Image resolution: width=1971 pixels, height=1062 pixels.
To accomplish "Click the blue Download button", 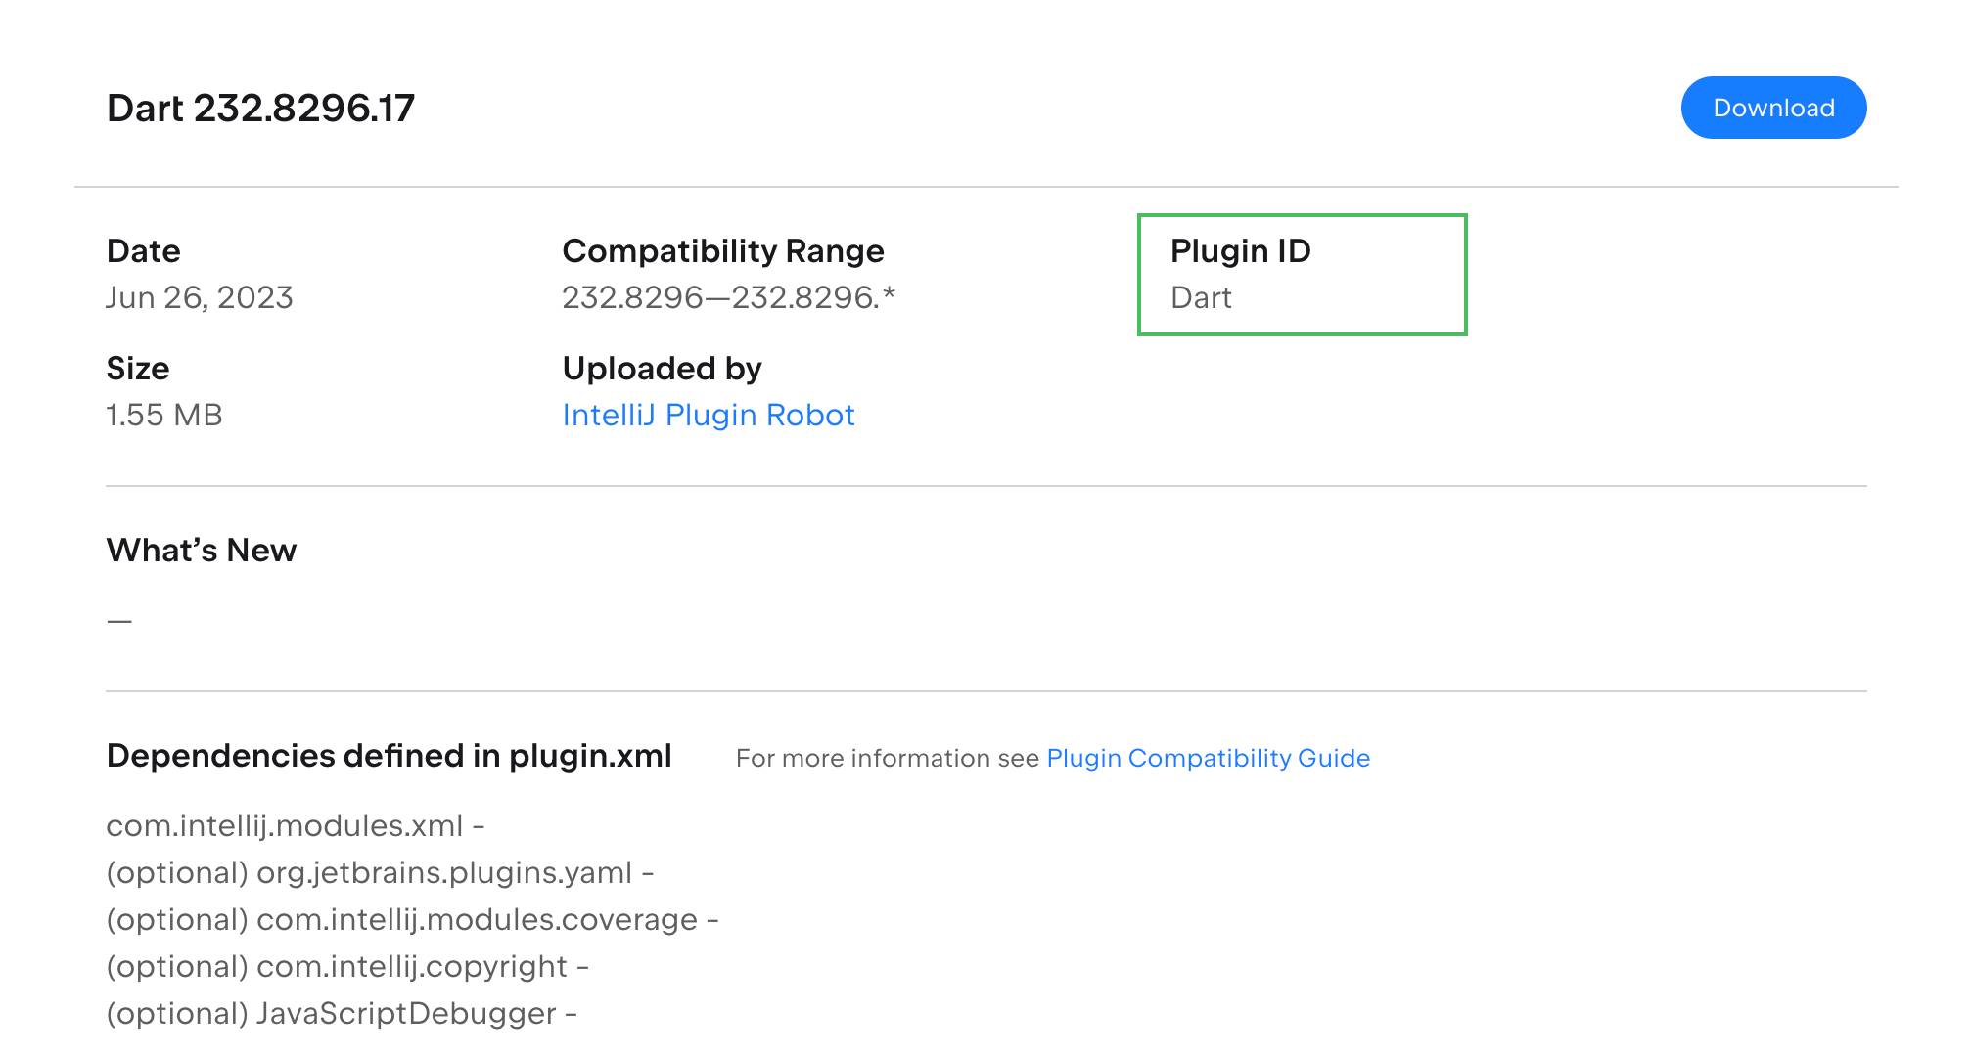I will [1773, 108].
